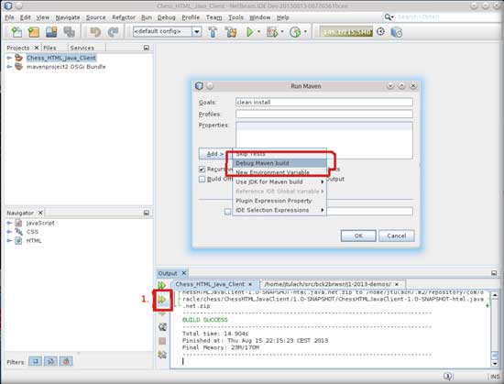Open the Debug Project dropdown arrow
The width and height of the screenshot is (504, 384).
click(x=282, y=32)
